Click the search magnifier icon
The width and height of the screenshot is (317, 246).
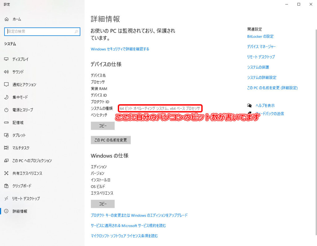click(x=76, y=32)
